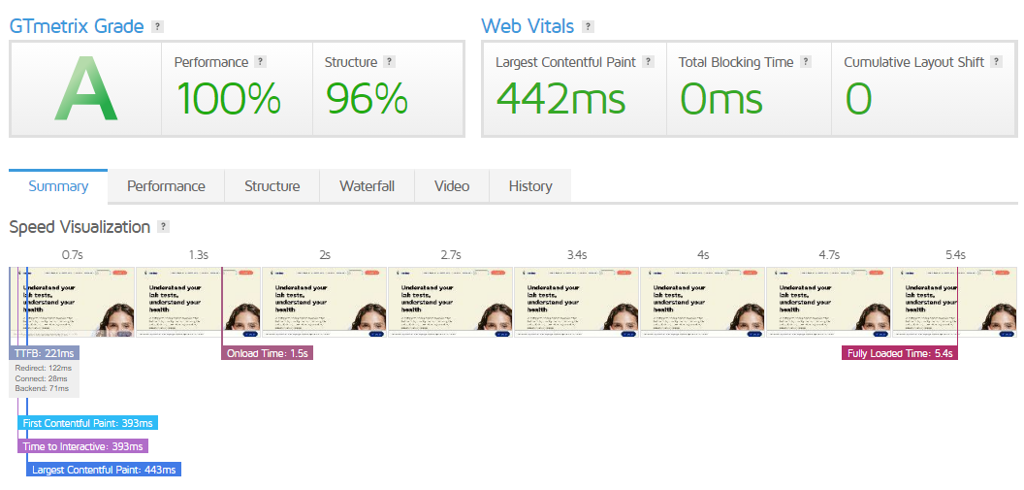This screenshot has width=1024, height=490.
Task: Select the filmstrip frame at 0.7s
Action: click(71, 302)
